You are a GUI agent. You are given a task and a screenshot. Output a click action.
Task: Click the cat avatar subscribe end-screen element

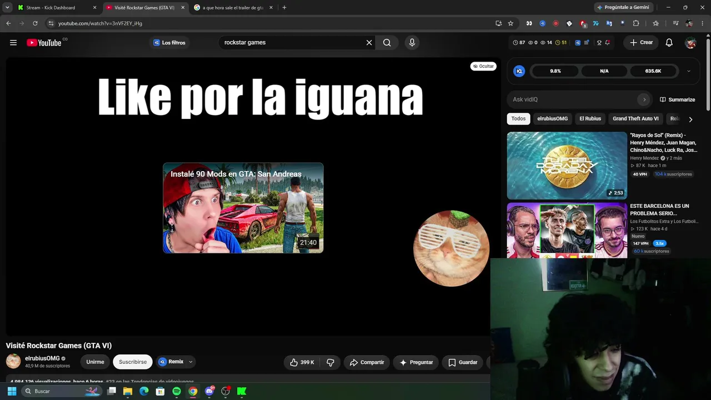click(x=451, y=248)
